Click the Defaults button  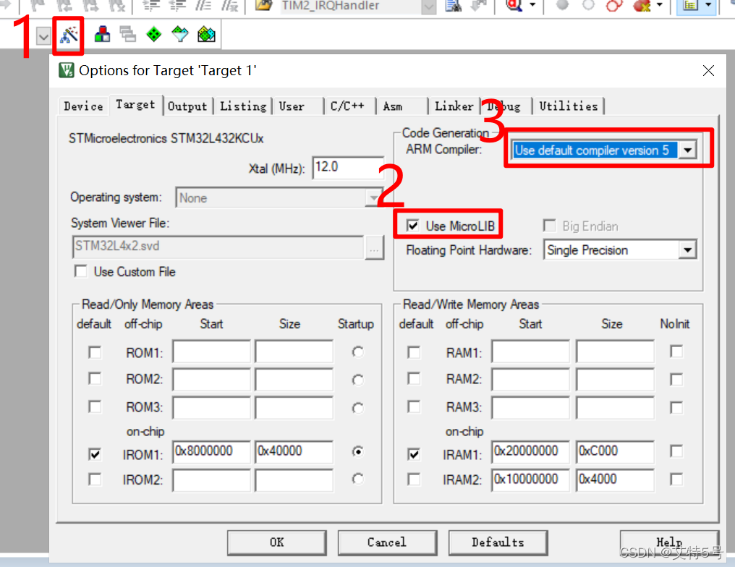point(498,542)
